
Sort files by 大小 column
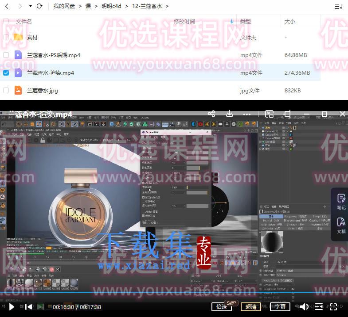coord(290,22)
